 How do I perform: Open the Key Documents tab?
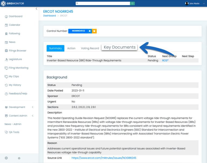119,47
